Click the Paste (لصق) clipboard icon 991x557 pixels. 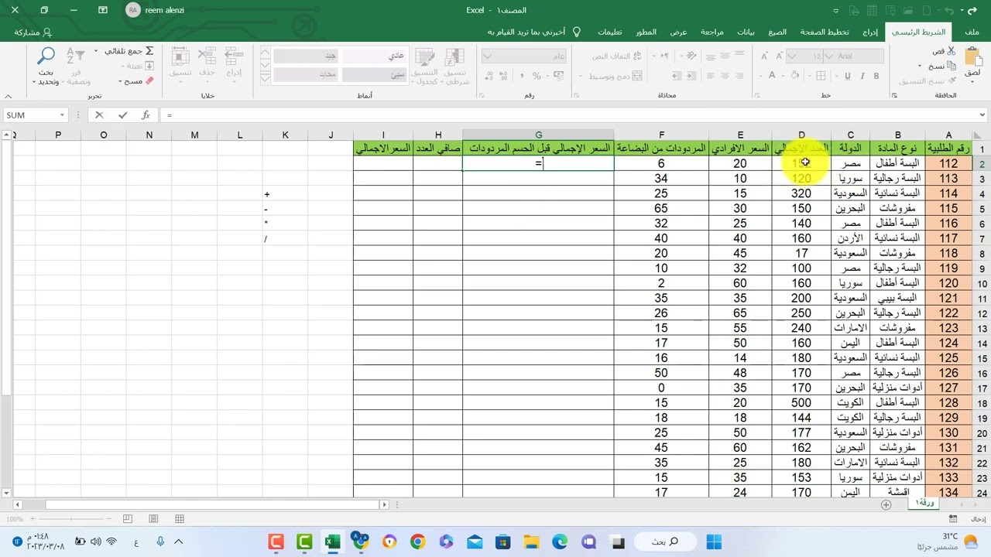coord(972,56)
